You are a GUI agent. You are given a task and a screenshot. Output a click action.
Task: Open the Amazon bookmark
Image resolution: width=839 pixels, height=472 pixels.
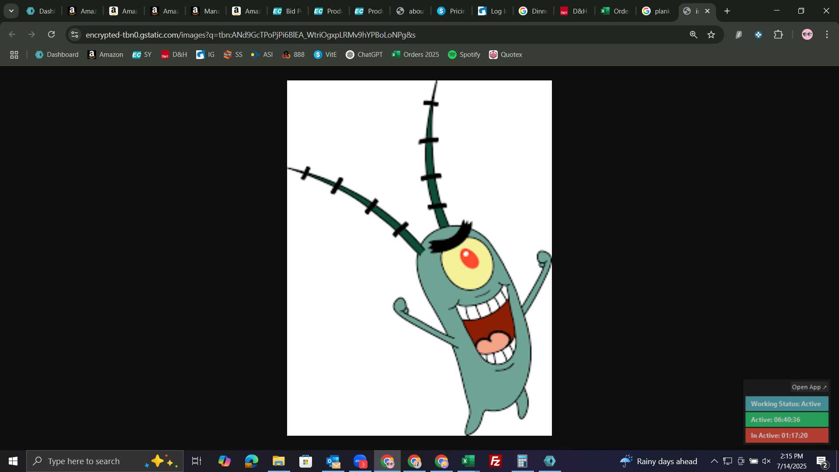point(105,55)
